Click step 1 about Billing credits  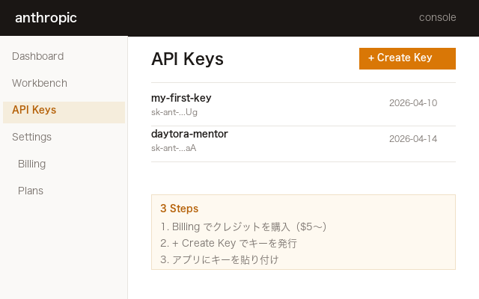coord(243,226)
